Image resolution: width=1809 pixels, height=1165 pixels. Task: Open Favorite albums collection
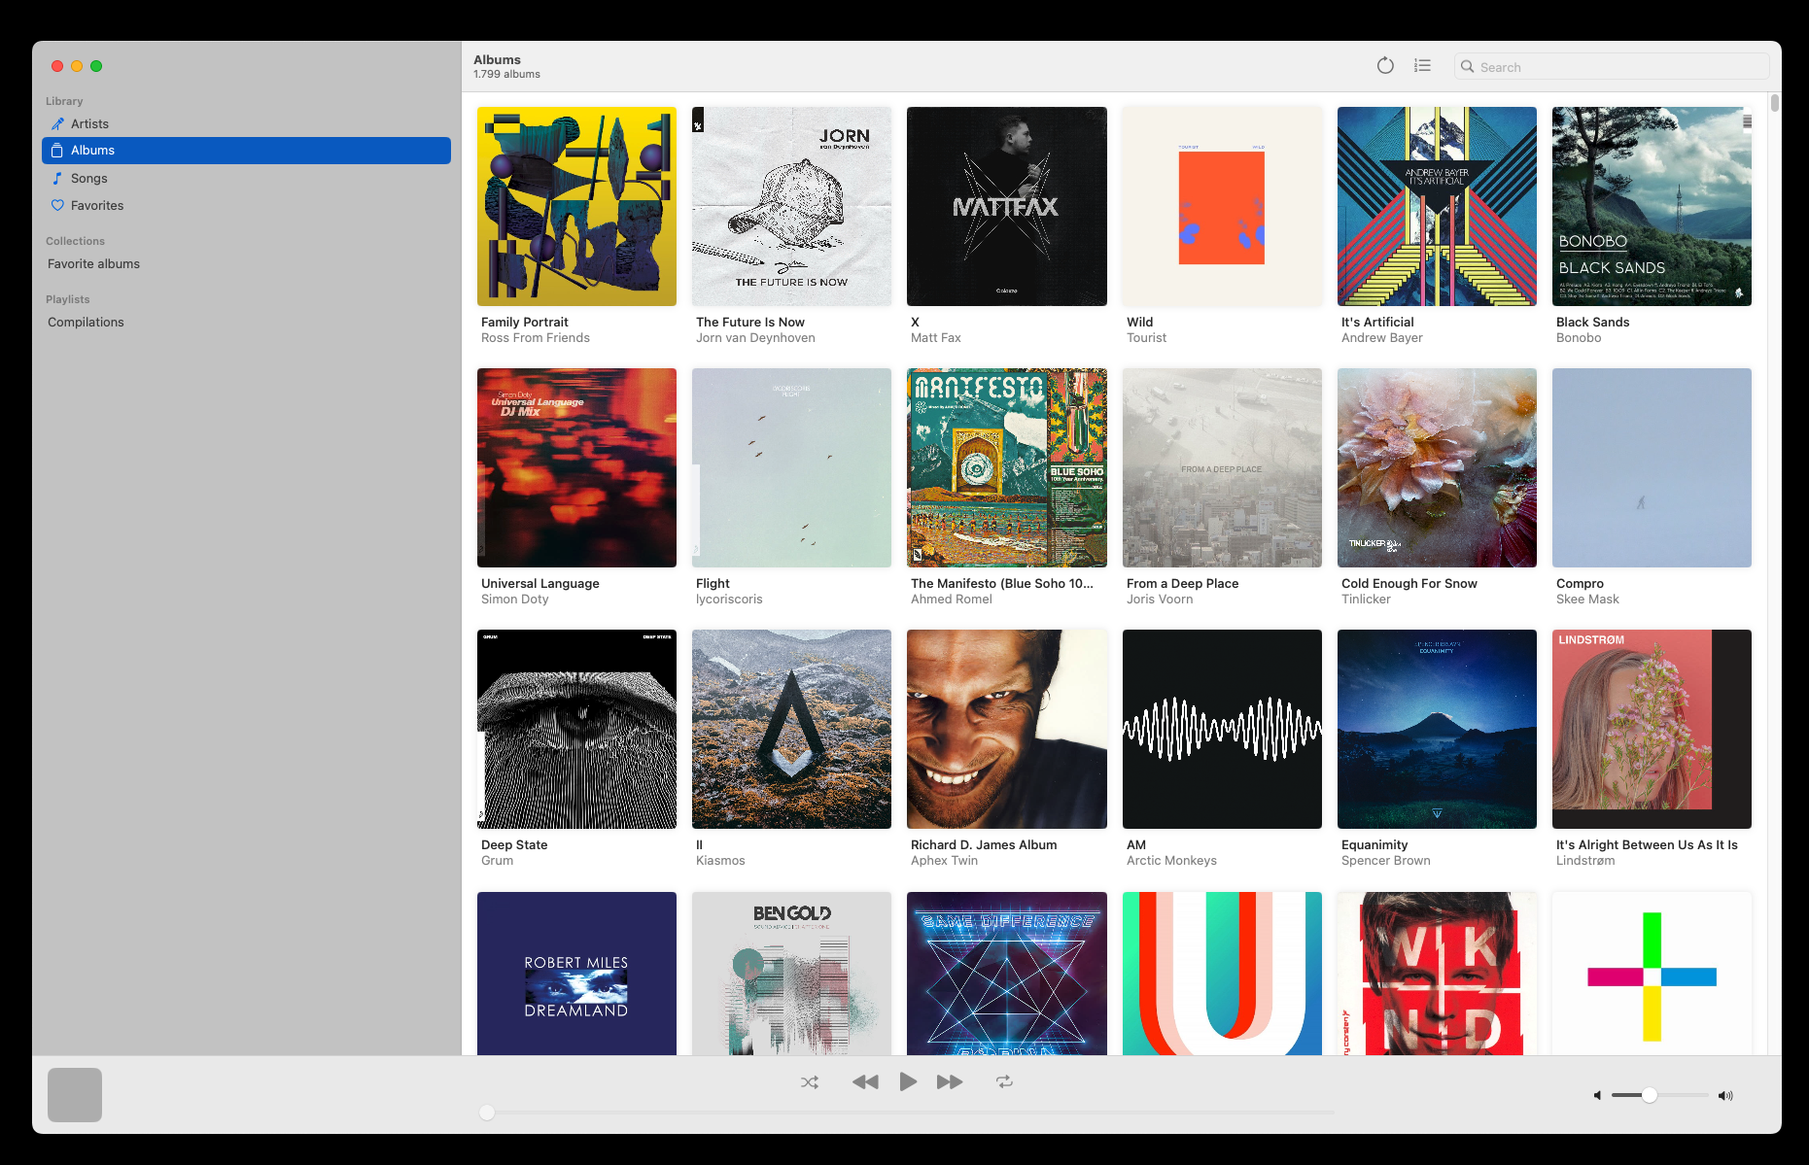click(246, 263)
